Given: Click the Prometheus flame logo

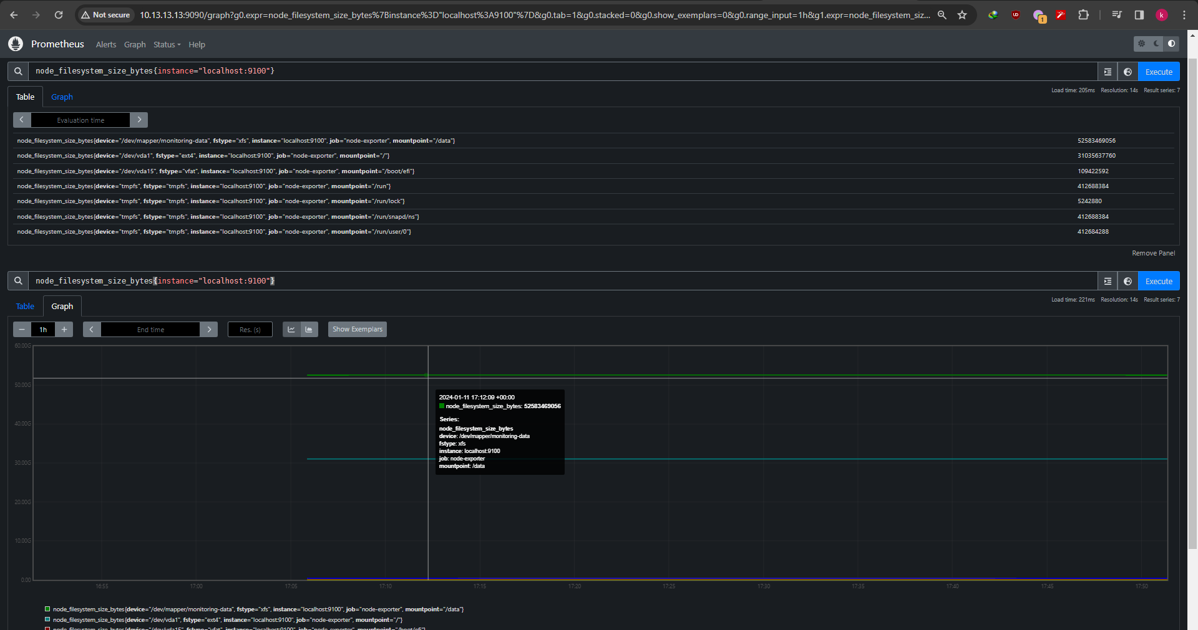Looking at the screenshot, I should [16, 44].
